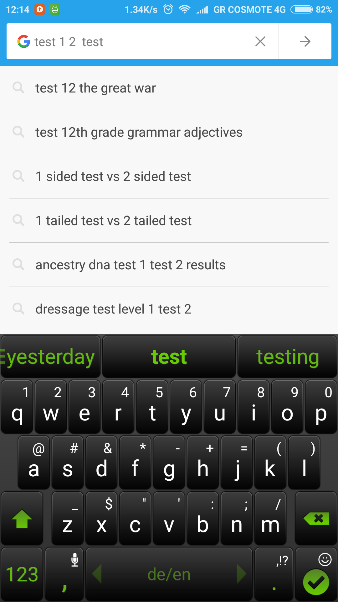The height and width of the screenshot is (602, 338).
Task: Choose 'ancestry dna test 1 test 2 results' suggestion
Action: 131,265
